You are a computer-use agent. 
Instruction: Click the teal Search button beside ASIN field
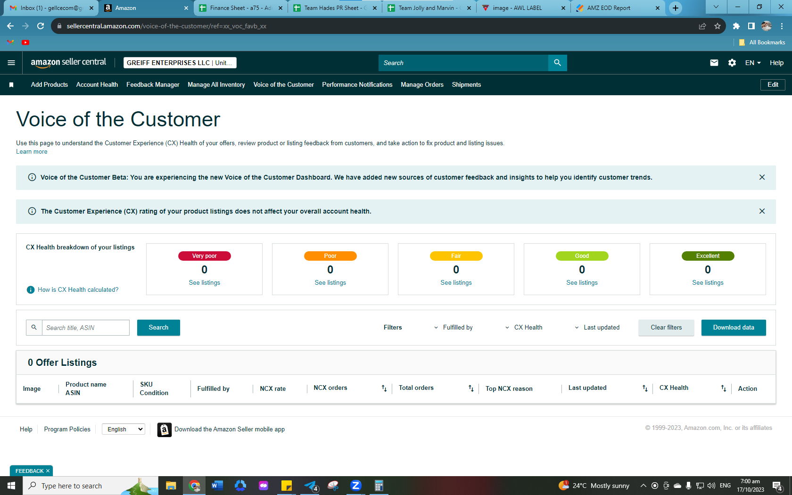point(158,328)
